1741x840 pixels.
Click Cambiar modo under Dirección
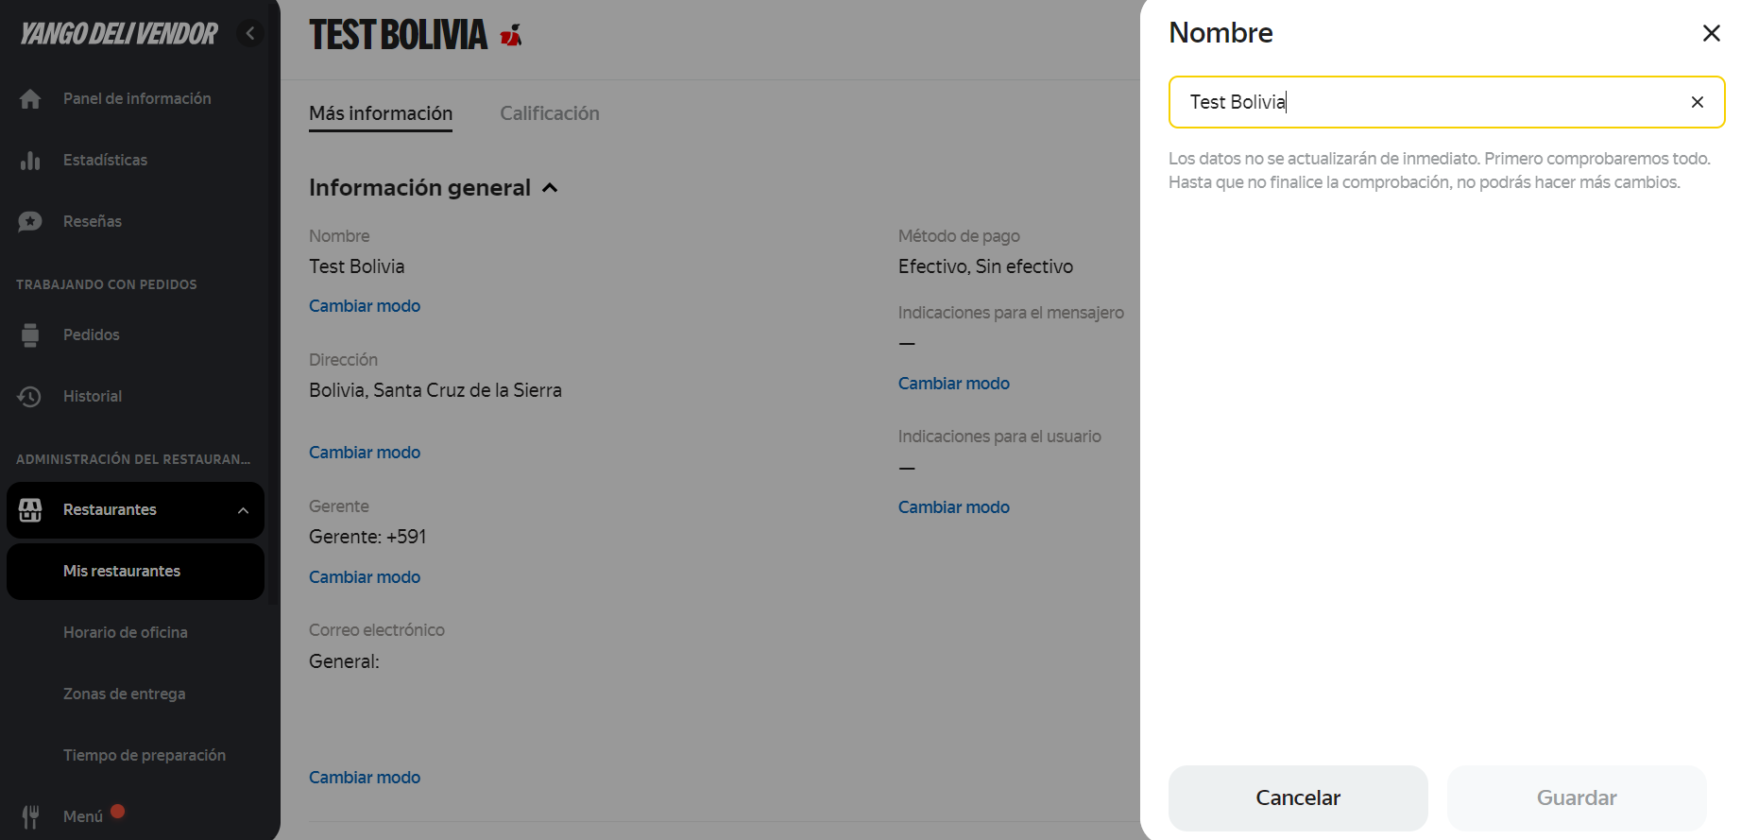(x=365, y=453)
